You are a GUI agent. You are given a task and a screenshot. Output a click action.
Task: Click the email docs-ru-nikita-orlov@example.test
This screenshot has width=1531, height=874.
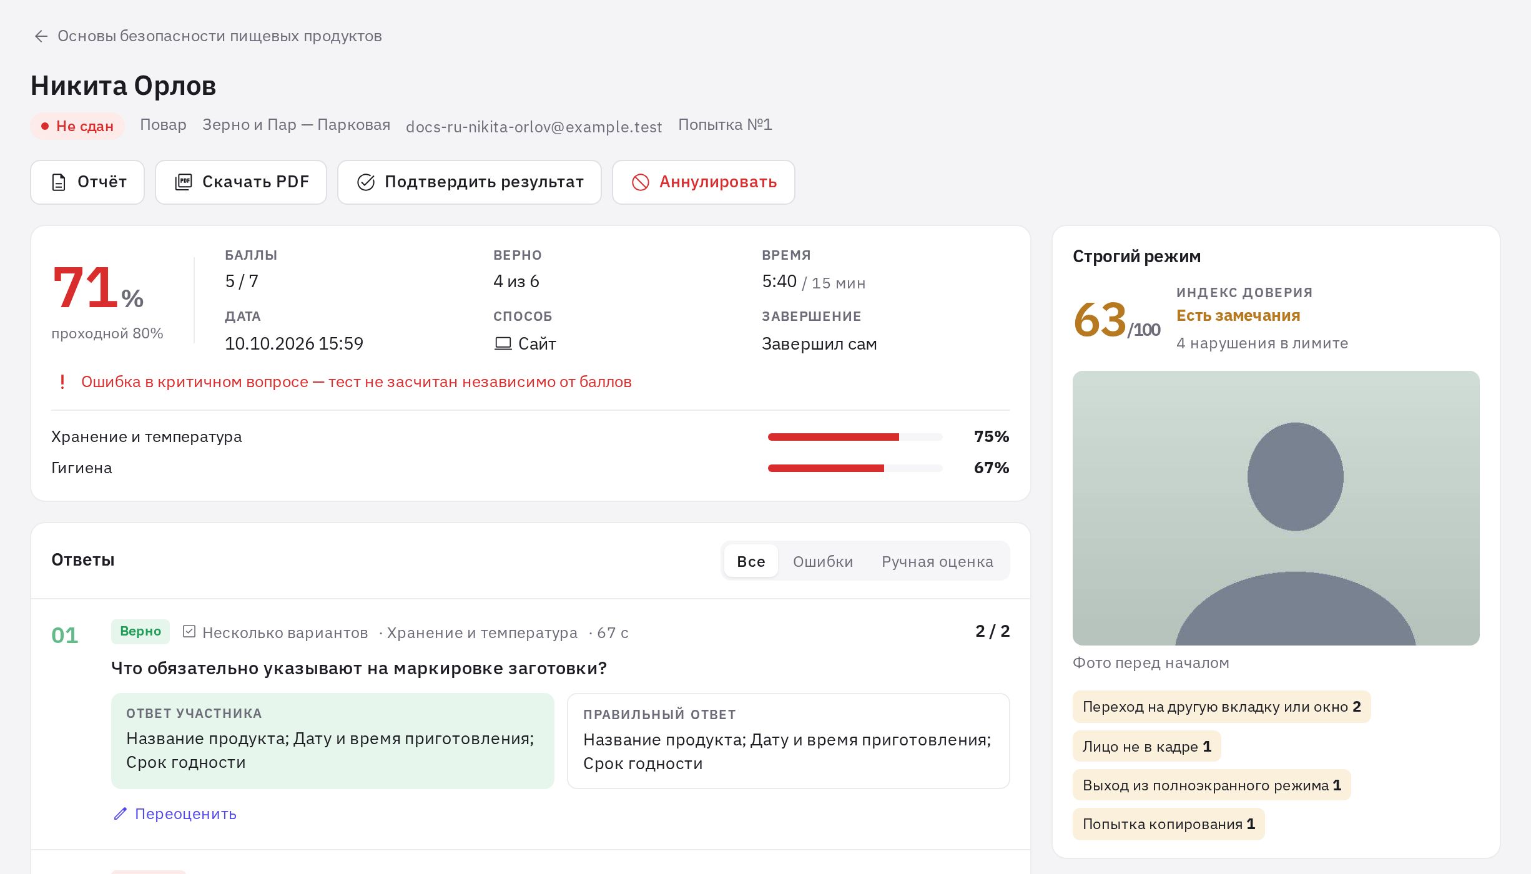(x=534, y=127)
